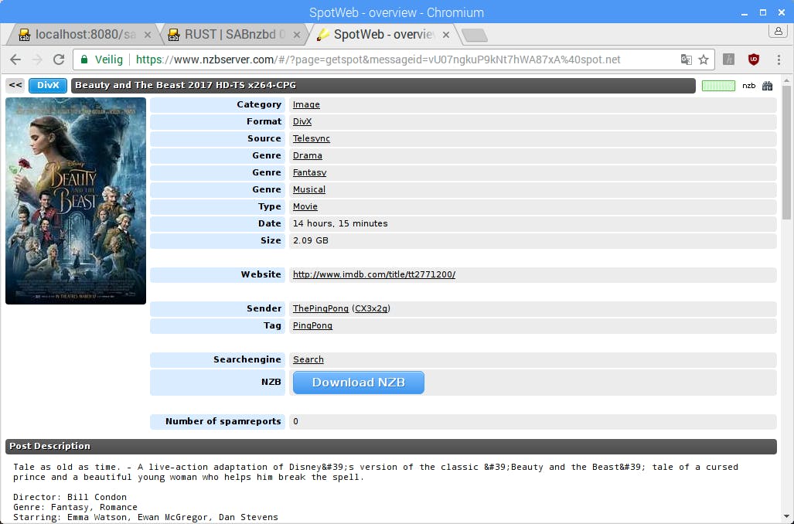Click the scrollbar down arrow
This screenshot has width=794, height=524.
[x=786, y=517]
